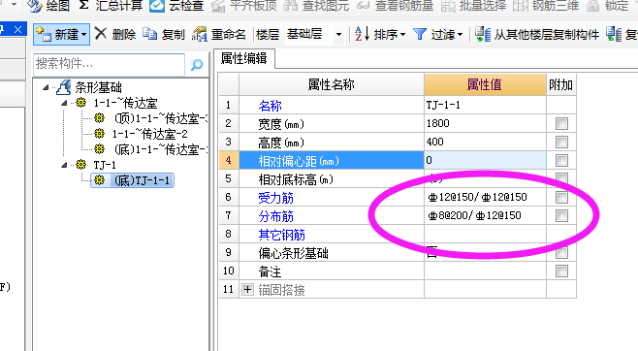Click 复制 copy button
Viewport: 638px width, 351px height.
[x=164, y=34]
